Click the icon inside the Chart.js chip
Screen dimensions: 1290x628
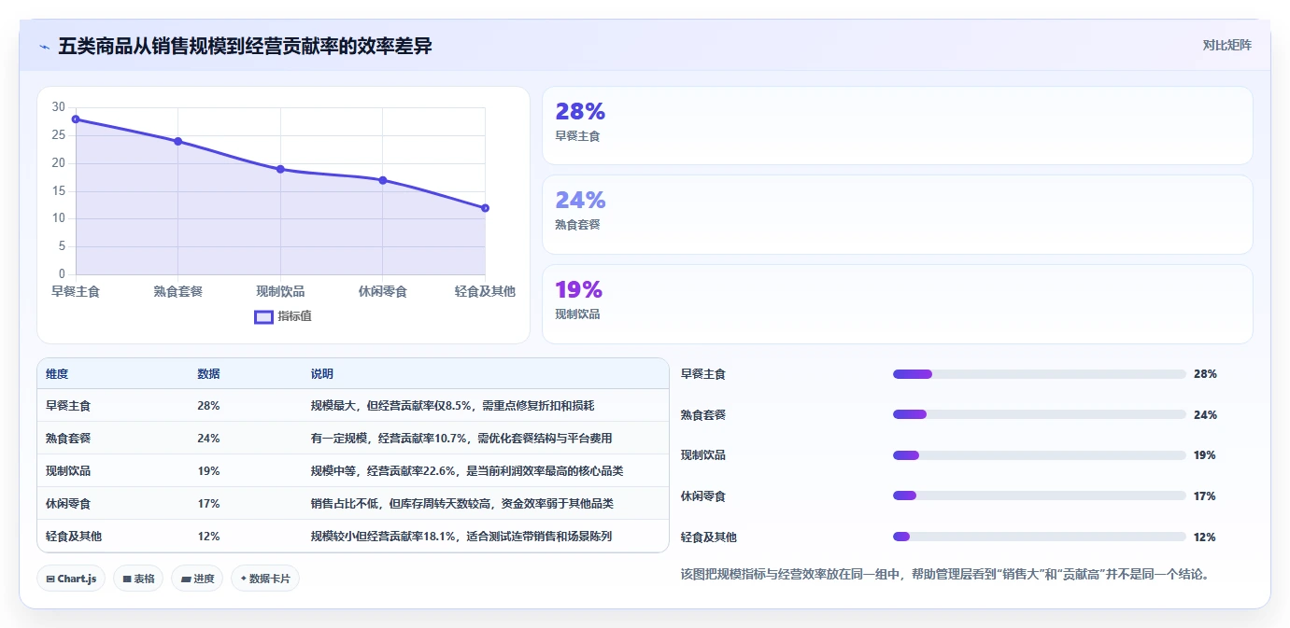pyautogui.click(x=50, y=579)
